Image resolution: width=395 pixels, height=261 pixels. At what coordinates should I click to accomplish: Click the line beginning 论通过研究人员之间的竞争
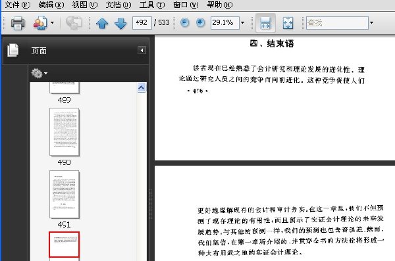272,80
